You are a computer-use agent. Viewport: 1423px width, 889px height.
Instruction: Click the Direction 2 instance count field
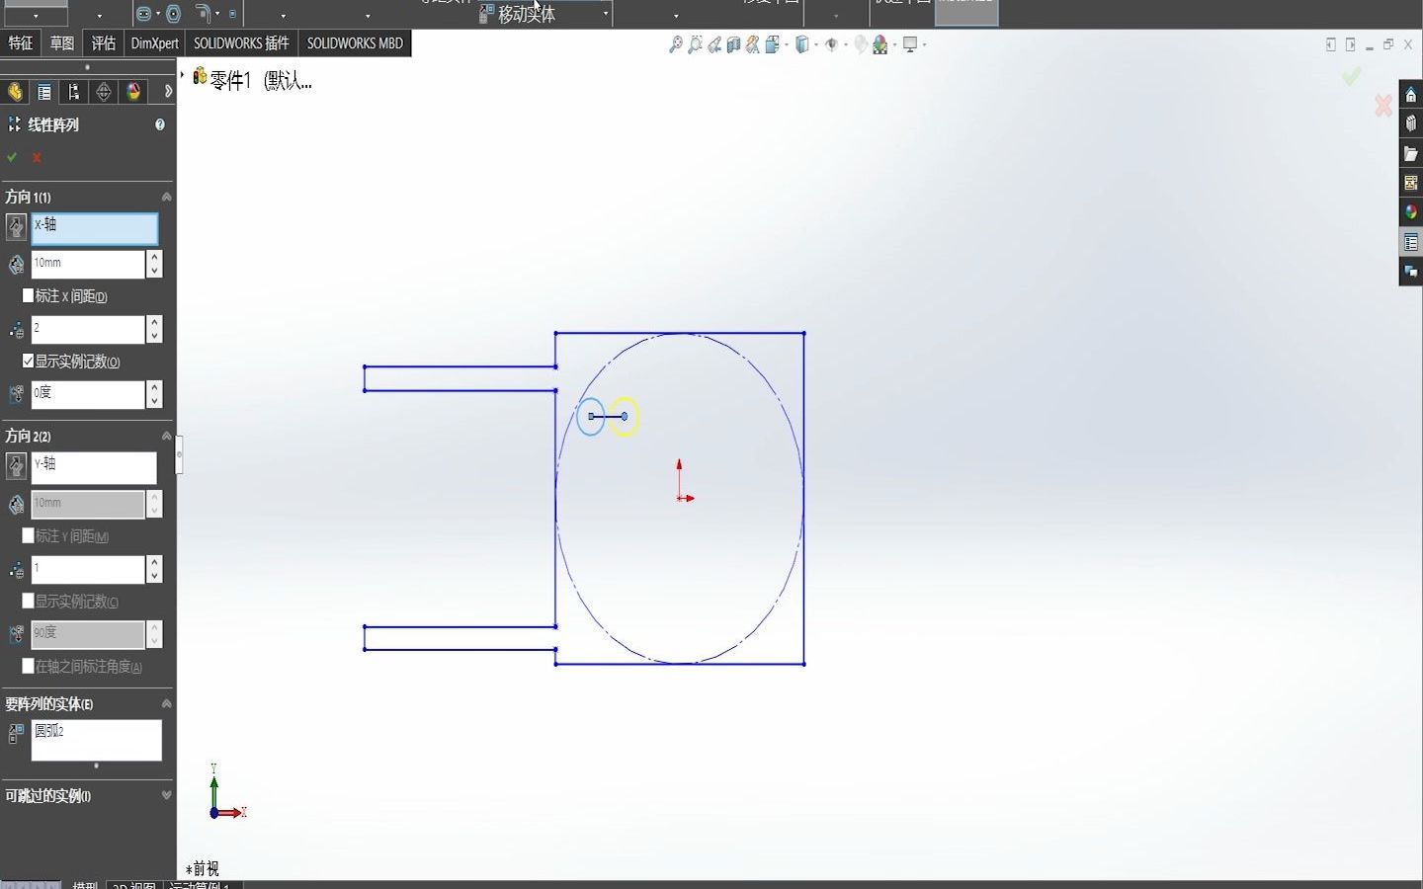[x=88, y=569]
